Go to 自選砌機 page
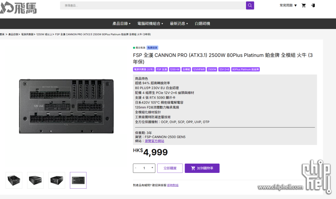The height and width of the screenshot is (199, 336). click(202, 24)
